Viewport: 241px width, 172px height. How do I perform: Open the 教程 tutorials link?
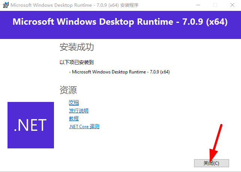(74, 118)
